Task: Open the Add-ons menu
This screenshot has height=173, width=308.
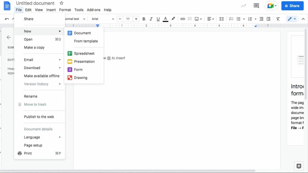Action: click(x=94, y=10)
